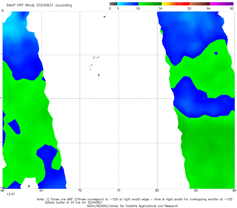
Task: Click the 'SMAP NRT Winds 20240831 ascending' title
Action: tap(39, 5)
